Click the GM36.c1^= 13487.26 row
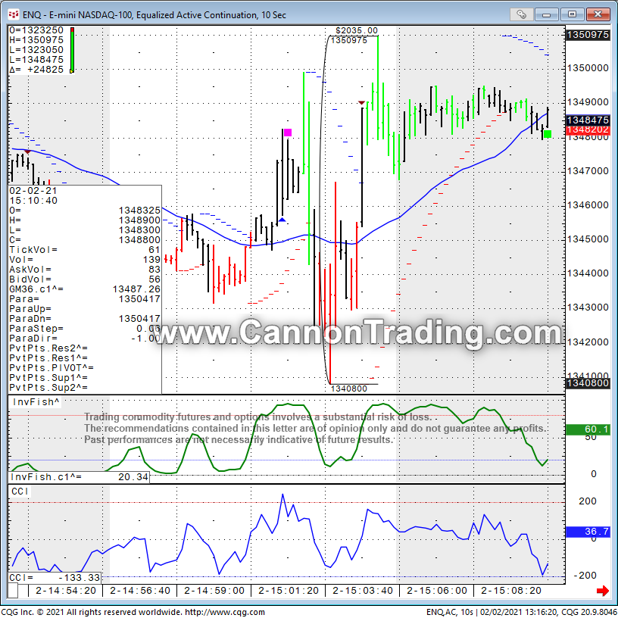 [x=85, y=289]
